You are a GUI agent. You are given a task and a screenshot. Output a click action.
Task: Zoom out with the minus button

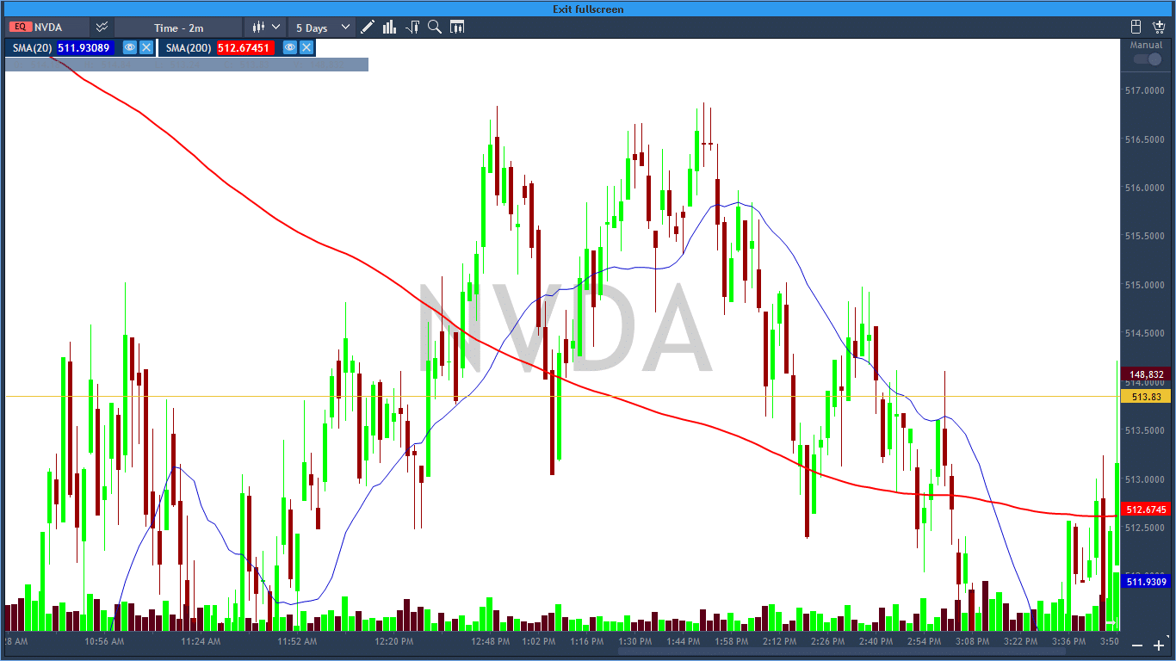1136,646
